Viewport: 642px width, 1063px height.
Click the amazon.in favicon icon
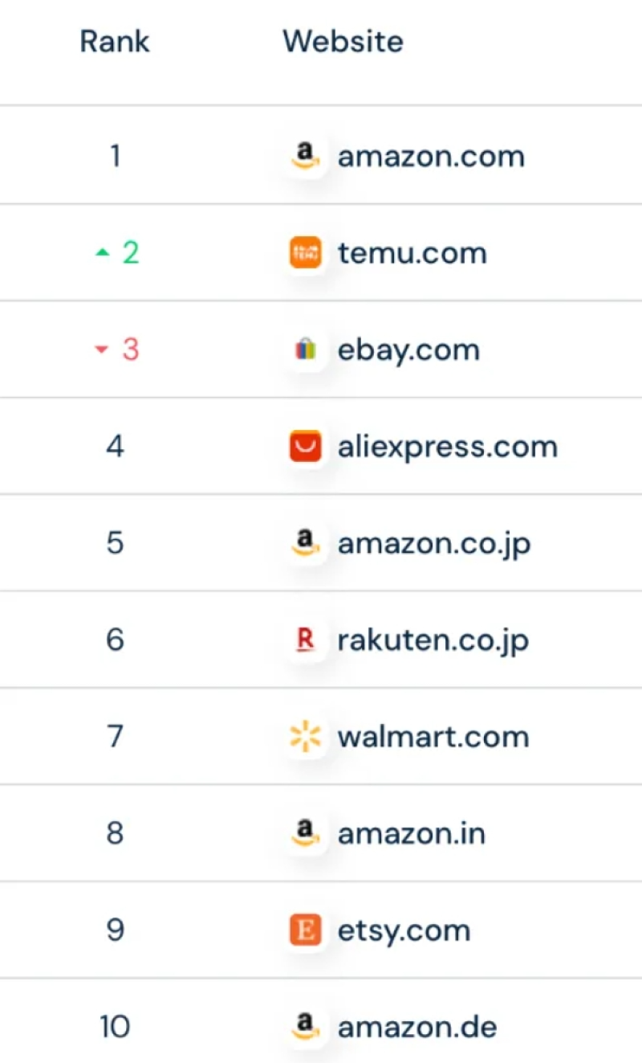click(305, 833)
